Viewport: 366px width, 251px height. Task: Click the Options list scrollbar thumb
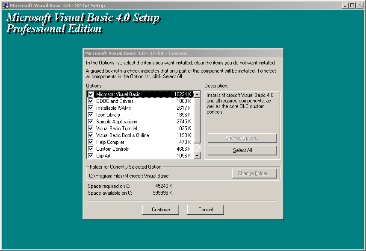pos(197,120)
